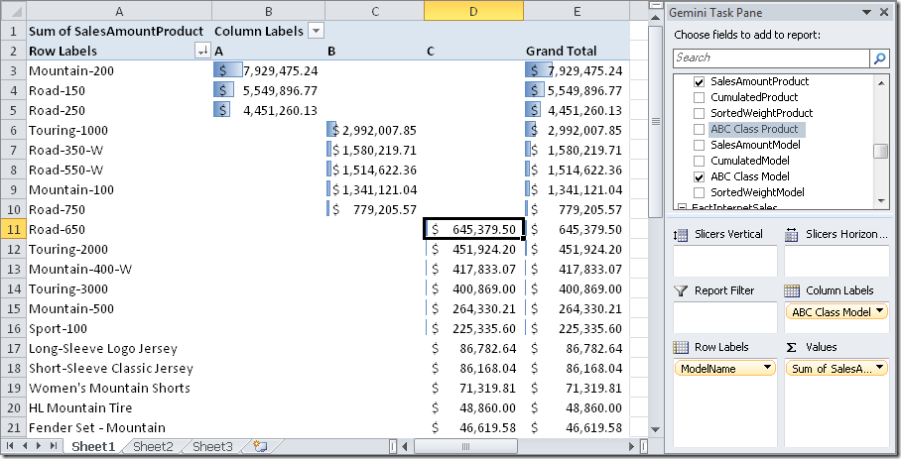Check the SalesAmountModel field
901x459 pixels.
pos(699,145)
